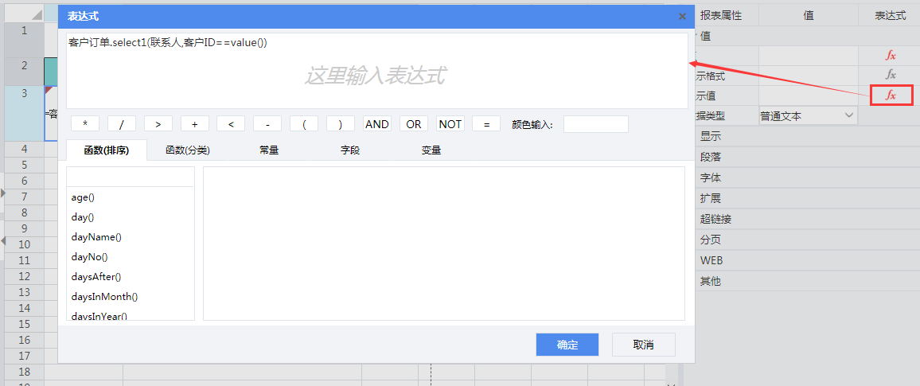Insert the multiplication * operator
The image size is (920, 386).
click(x=85, y=124)
